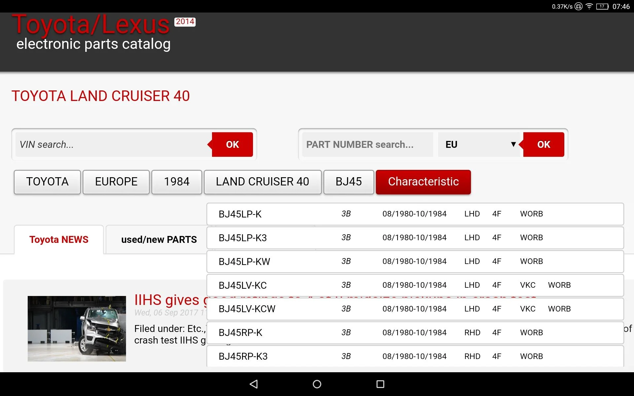Switch to used/new PARTS tab
Viewport: 634px width, 396px height.
point(159,240)
